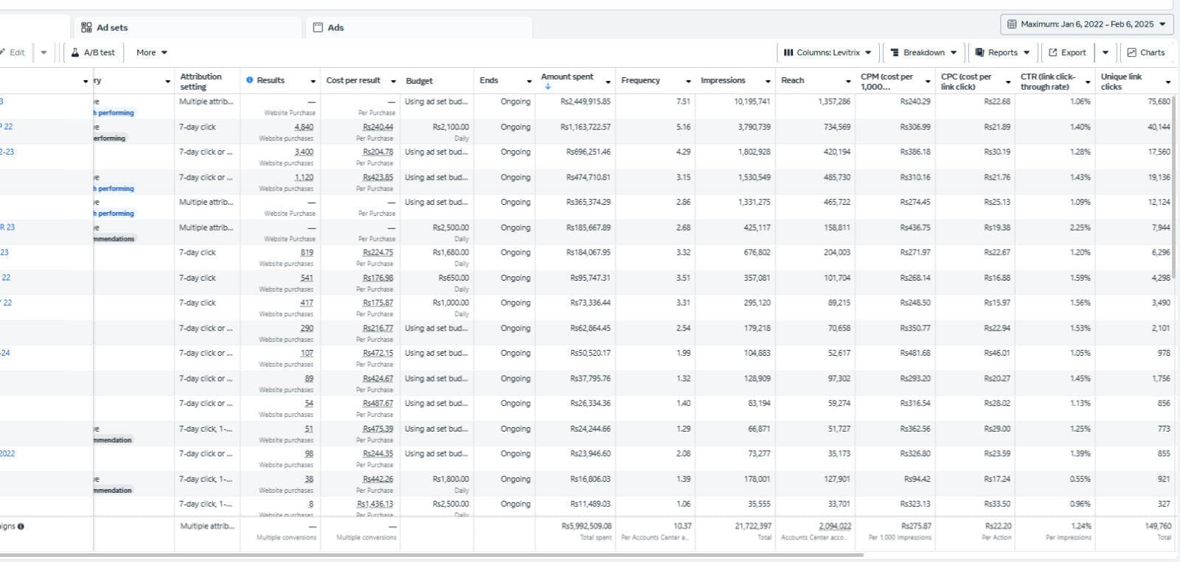The image size is (1180, 562).
Task: Click the info icon in totals row
Action: [21, 527]
